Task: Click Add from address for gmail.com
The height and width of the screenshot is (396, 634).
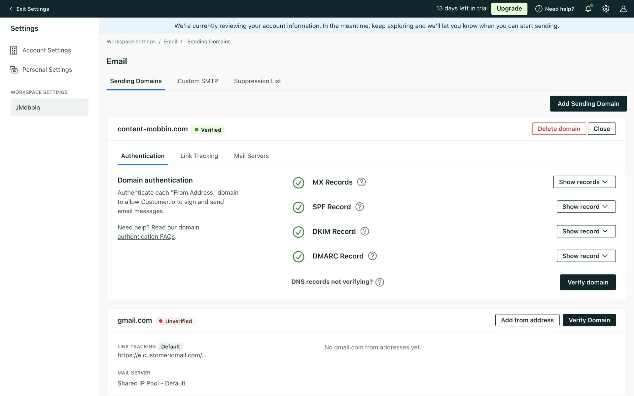Action: [x=527, y=320]
